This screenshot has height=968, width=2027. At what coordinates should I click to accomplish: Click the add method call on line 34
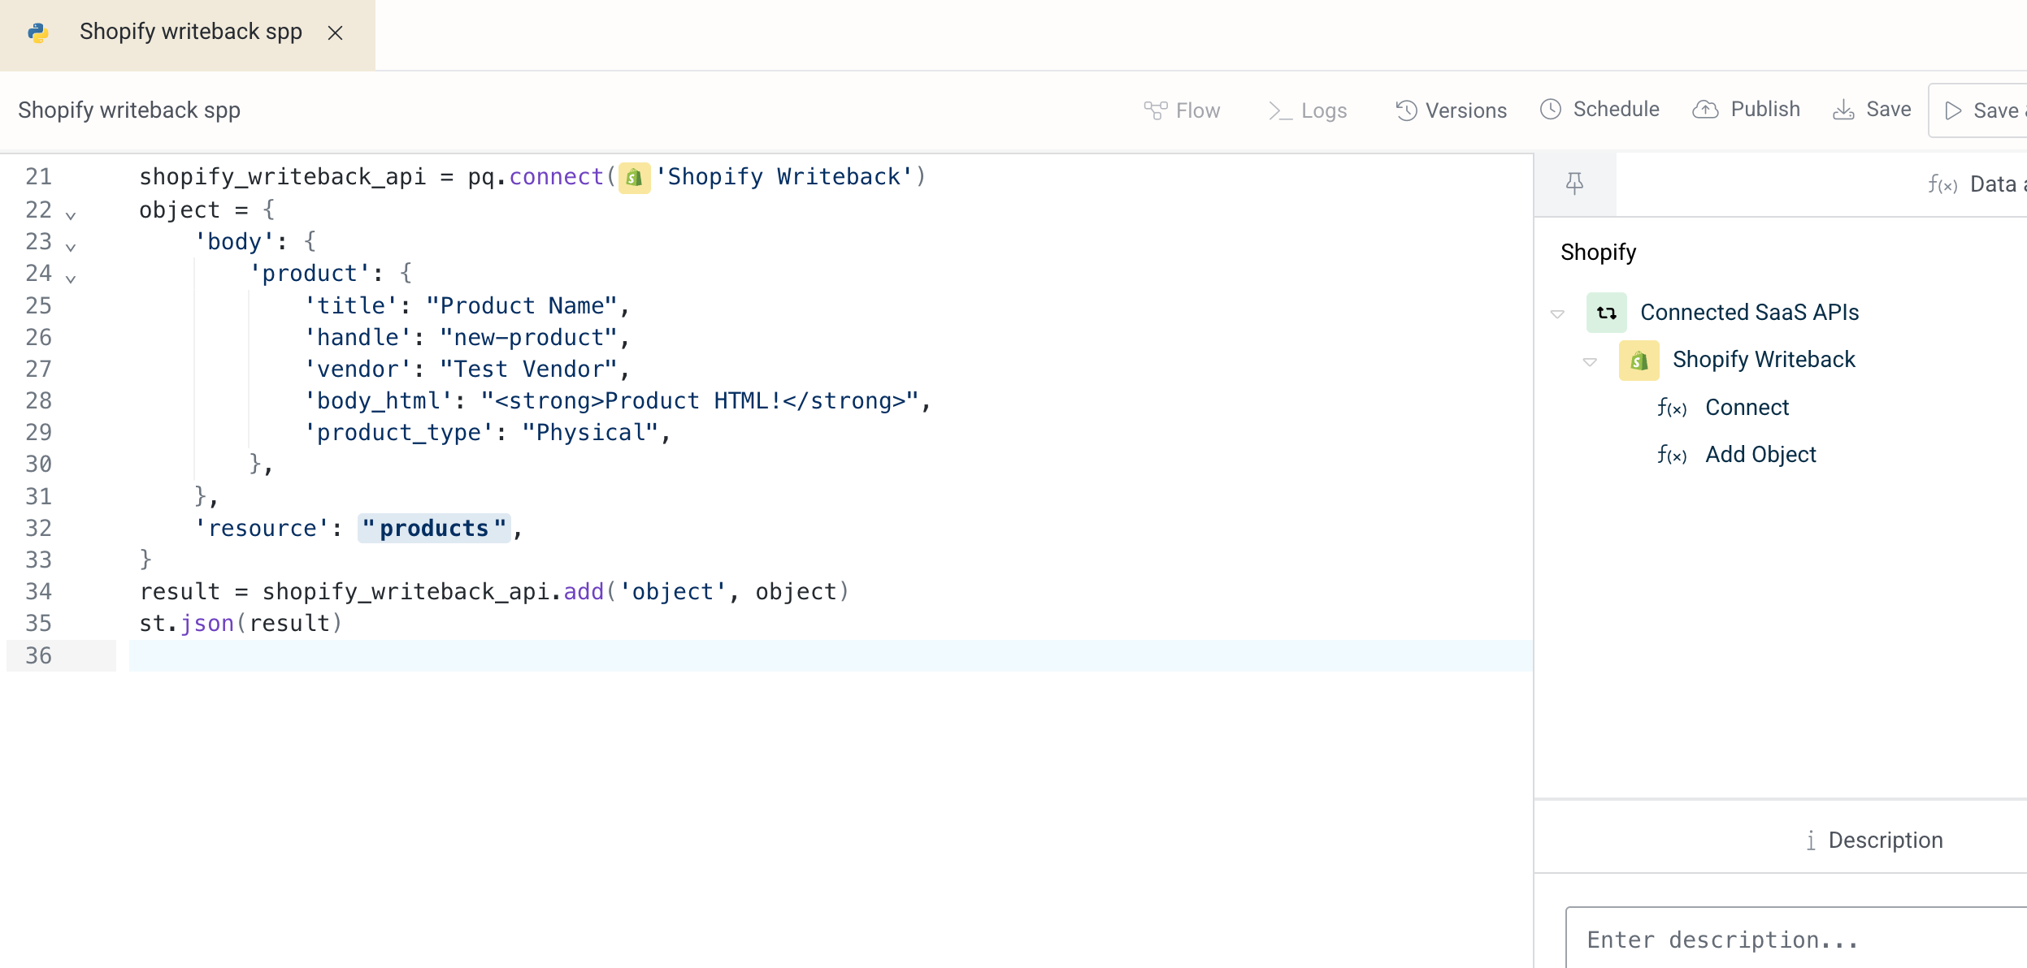coord(584,592)
